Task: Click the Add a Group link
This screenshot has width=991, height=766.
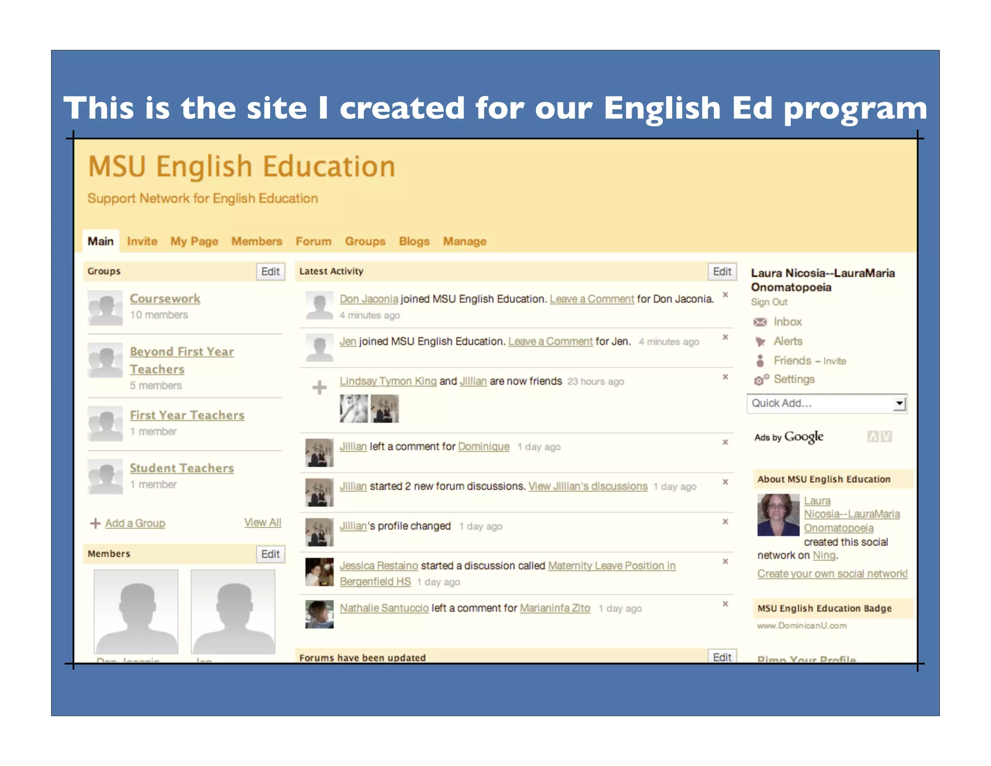Action: [x=135, y=523]
